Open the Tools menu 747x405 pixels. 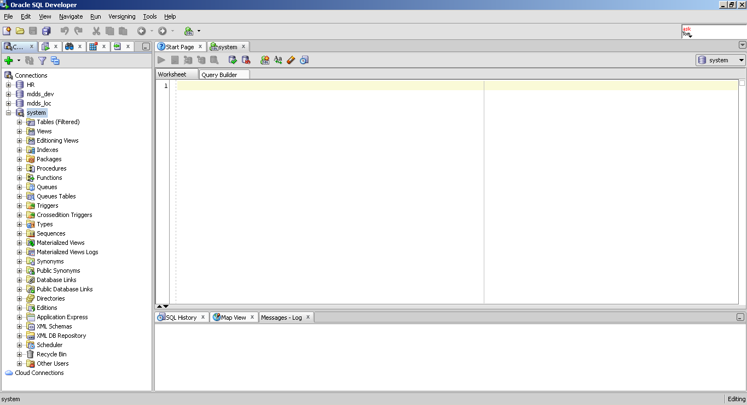point(150,16)
